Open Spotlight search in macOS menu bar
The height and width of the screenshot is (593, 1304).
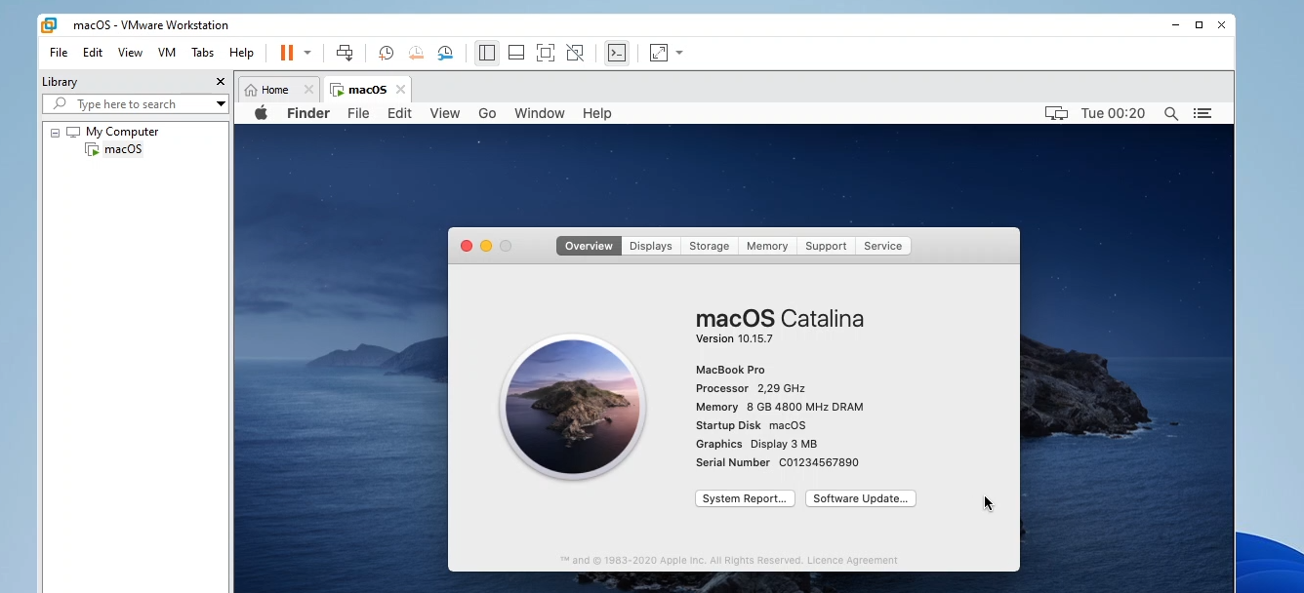1170,113
